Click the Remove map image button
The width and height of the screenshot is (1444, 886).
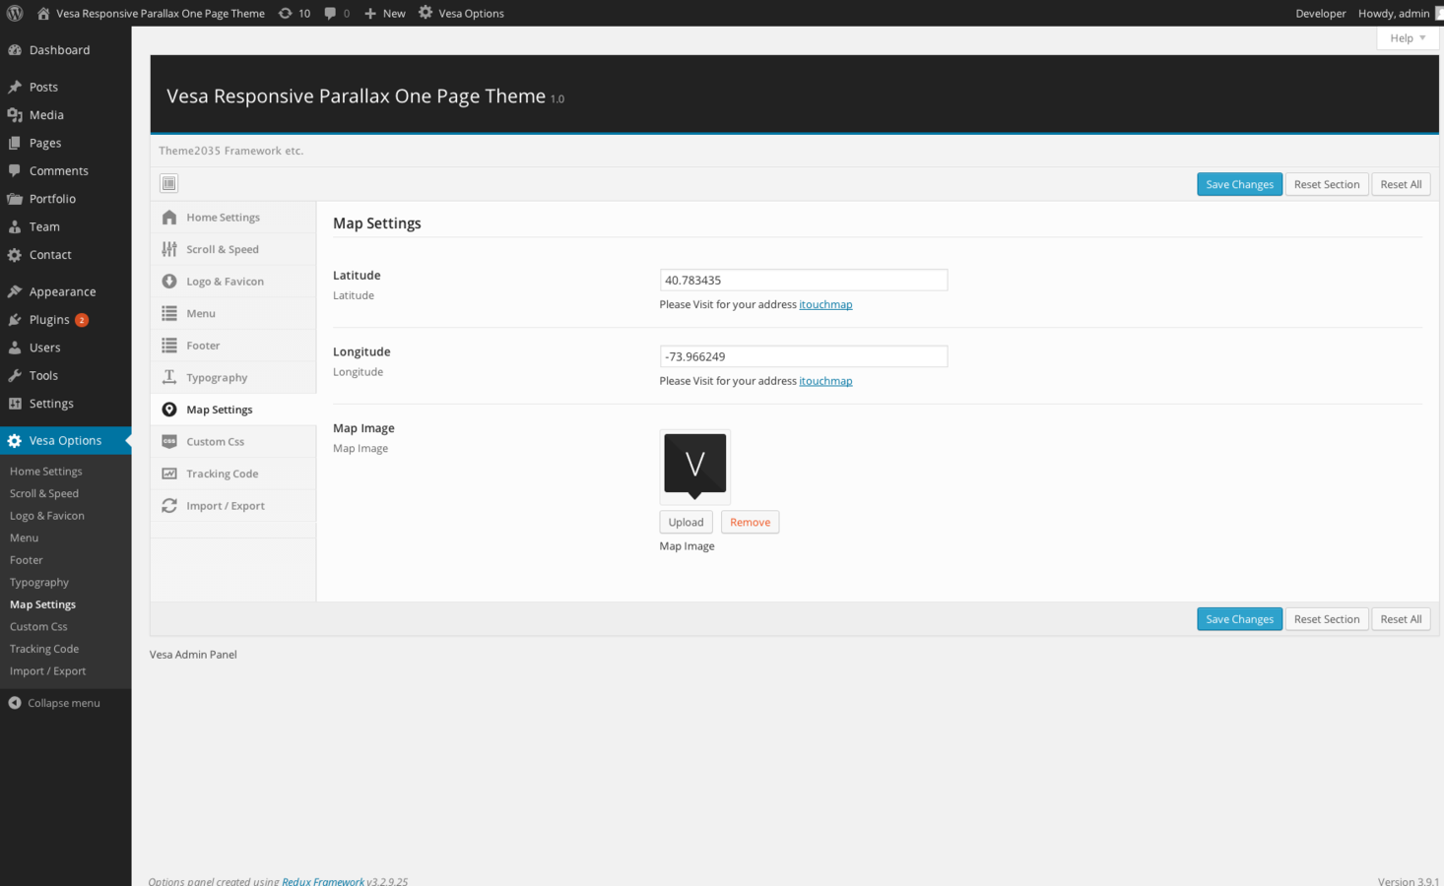click(x=750, y=522)
